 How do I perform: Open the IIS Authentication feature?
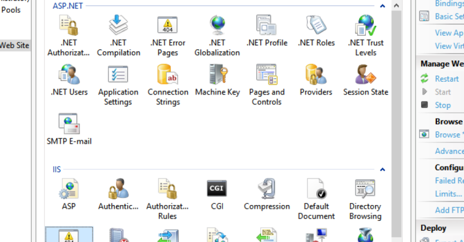[118, 194]
